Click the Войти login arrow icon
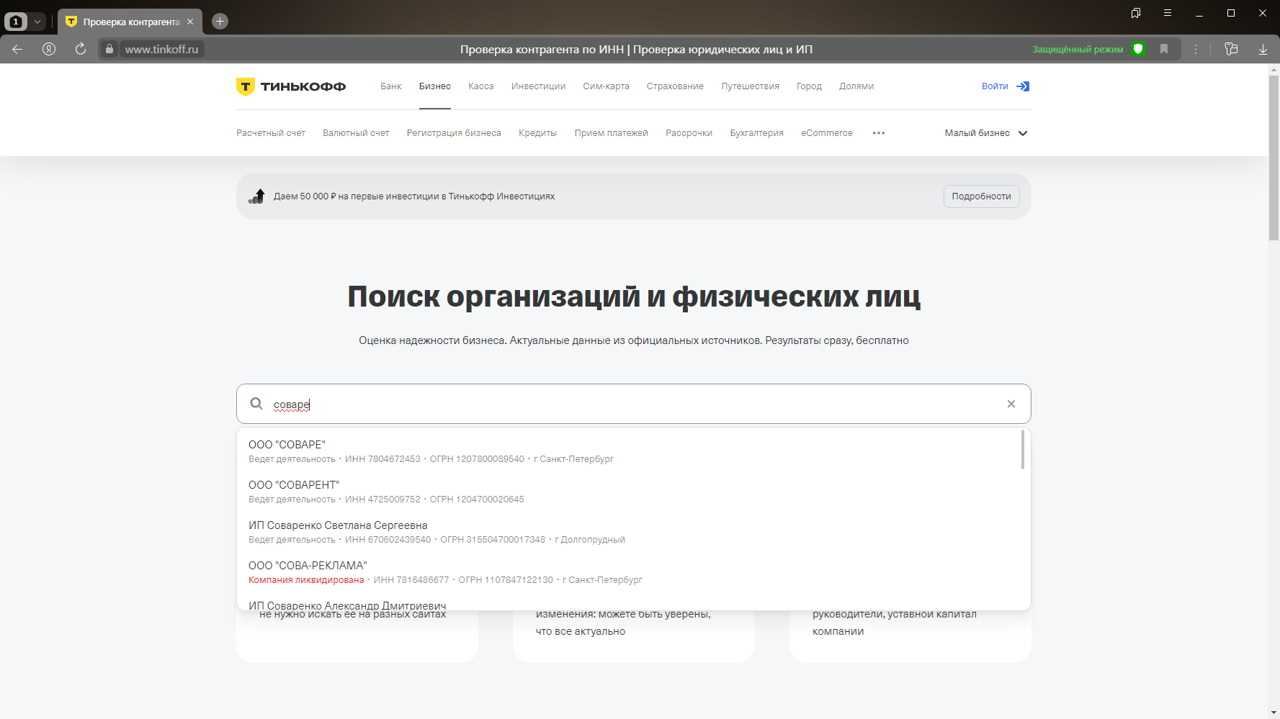 [1023, 86]
